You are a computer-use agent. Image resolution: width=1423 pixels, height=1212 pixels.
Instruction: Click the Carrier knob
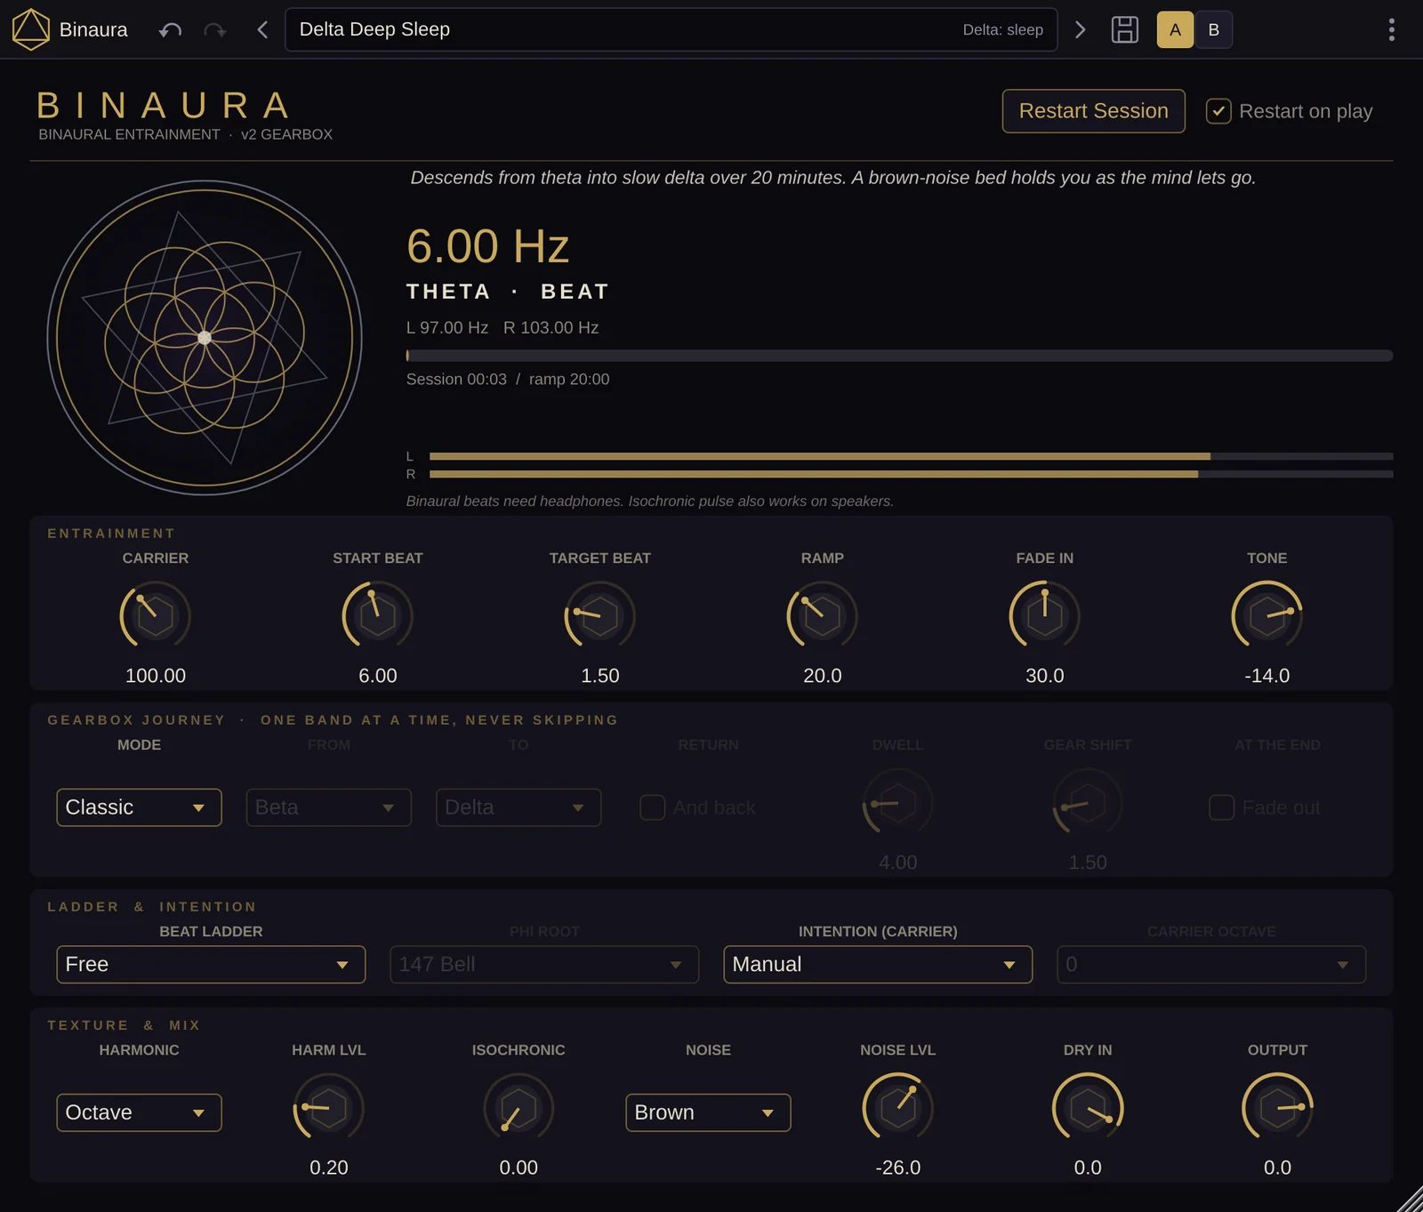156,615
